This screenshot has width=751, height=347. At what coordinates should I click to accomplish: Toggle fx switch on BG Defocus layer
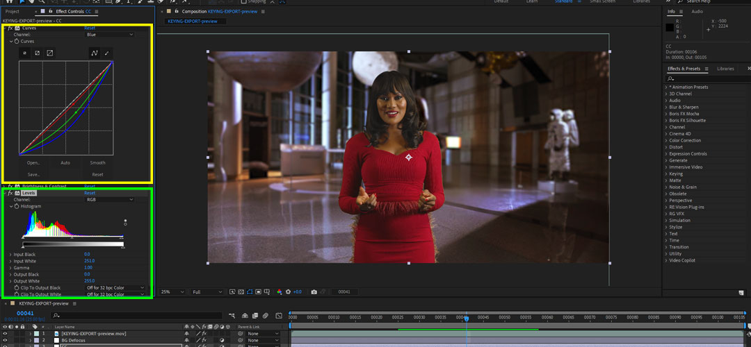[204, 340]
